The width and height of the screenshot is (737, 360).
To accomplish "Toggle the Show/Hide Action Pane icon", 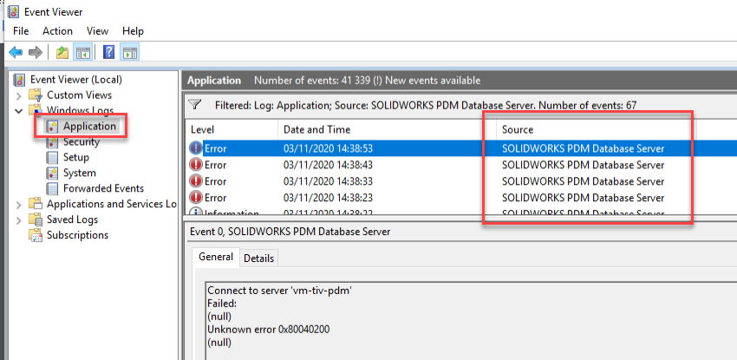I will [130, 52].
